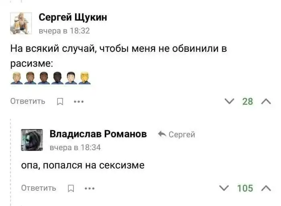Bookmark Владислав Романов's reply
This screenshot has height=206, width=281.
71,188
